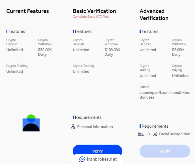Click the Facial Recognition face-scan icon

(155, 134)
